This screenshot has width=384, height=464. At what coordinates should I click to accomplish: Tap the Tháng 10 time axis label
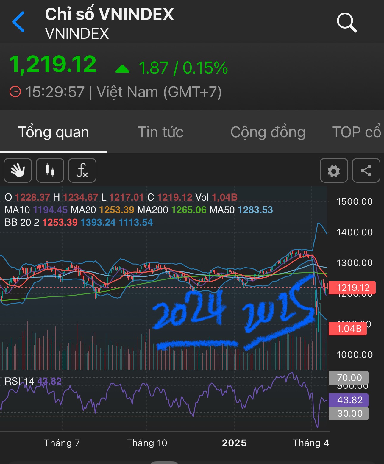[147, 443]
